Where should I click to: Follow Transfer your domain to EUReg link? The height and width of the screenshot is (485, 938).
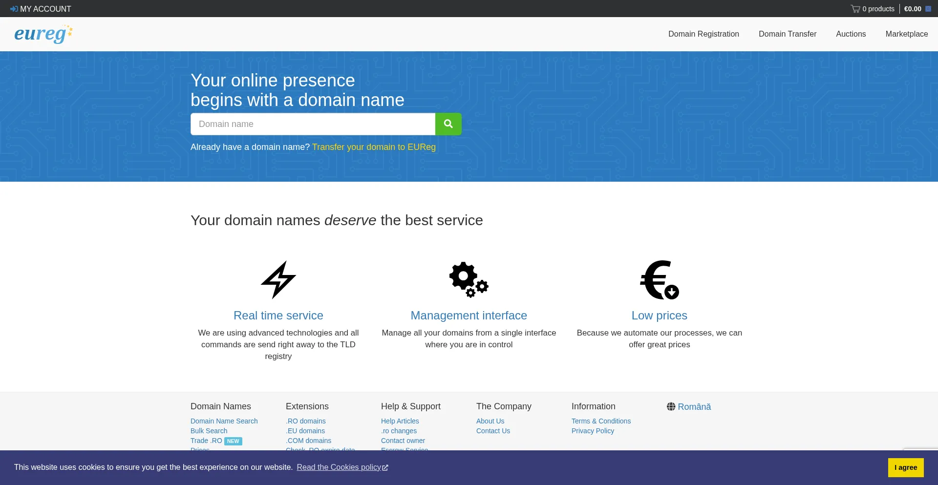(374, 147)
